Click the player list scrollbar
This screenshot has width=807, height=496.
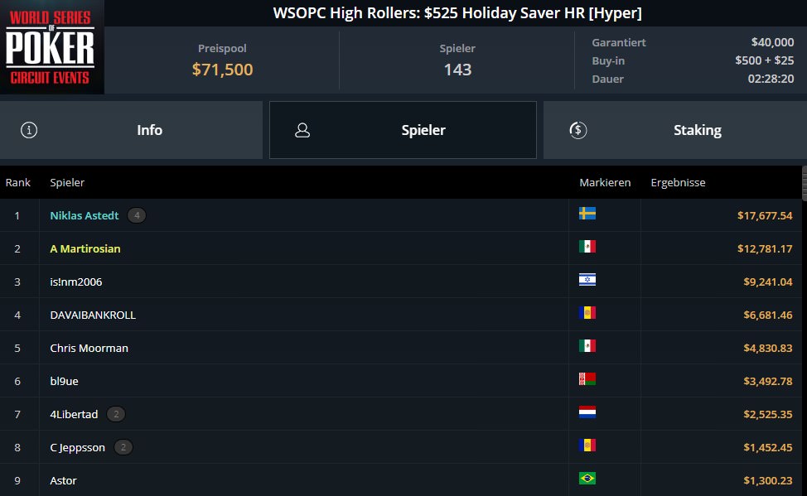pyautogui.click(x=805, y=183)
